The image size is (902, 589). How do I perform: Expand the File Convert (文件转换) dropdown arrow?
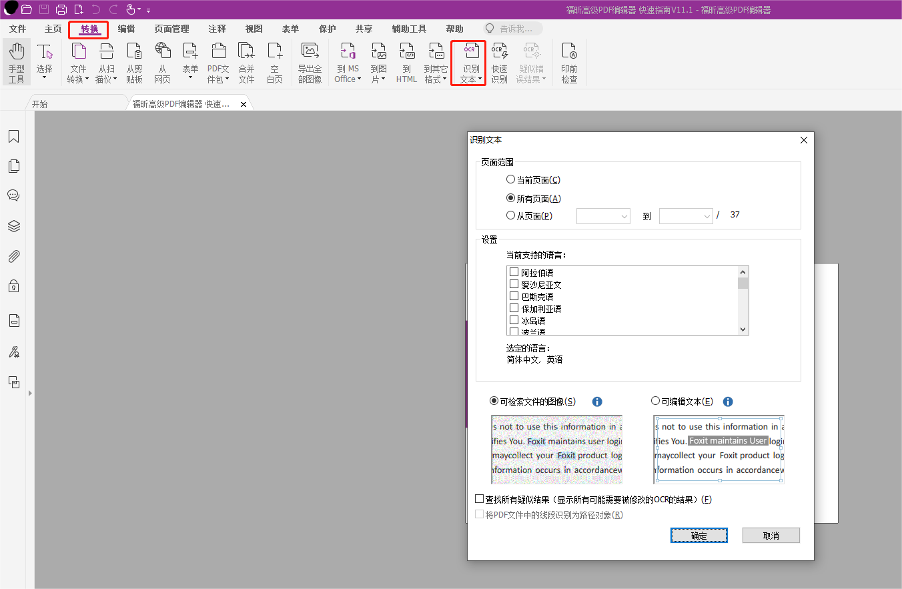(87, 79)
